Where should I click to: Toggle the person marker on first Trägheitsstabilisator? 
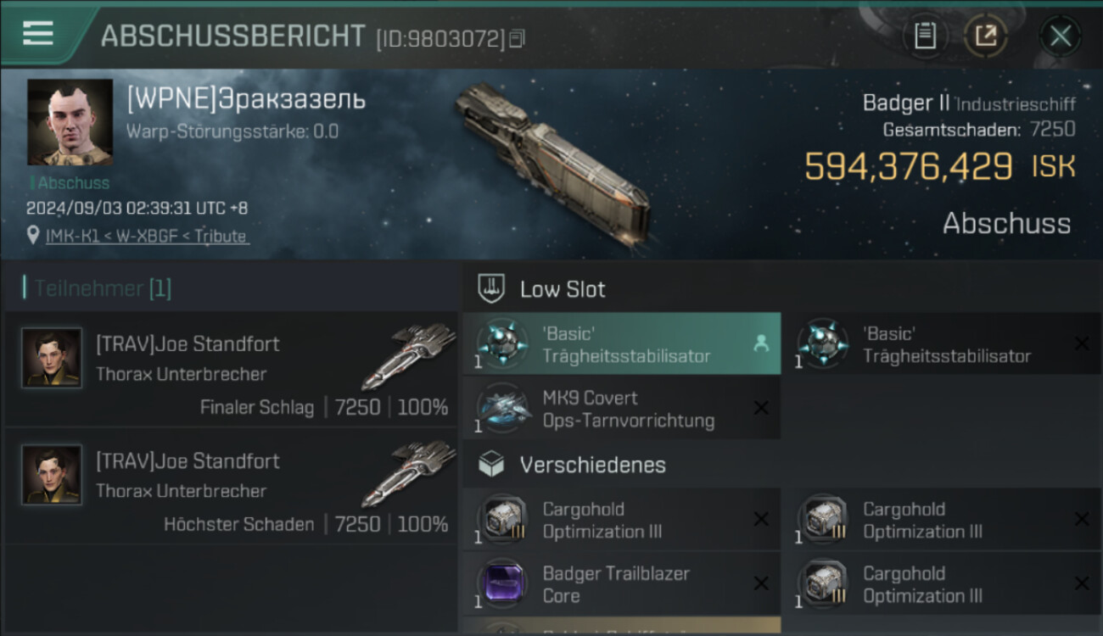[x=760, y=343]
